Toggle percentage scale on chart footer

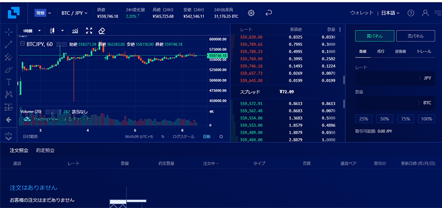click(x=163, y=137)
